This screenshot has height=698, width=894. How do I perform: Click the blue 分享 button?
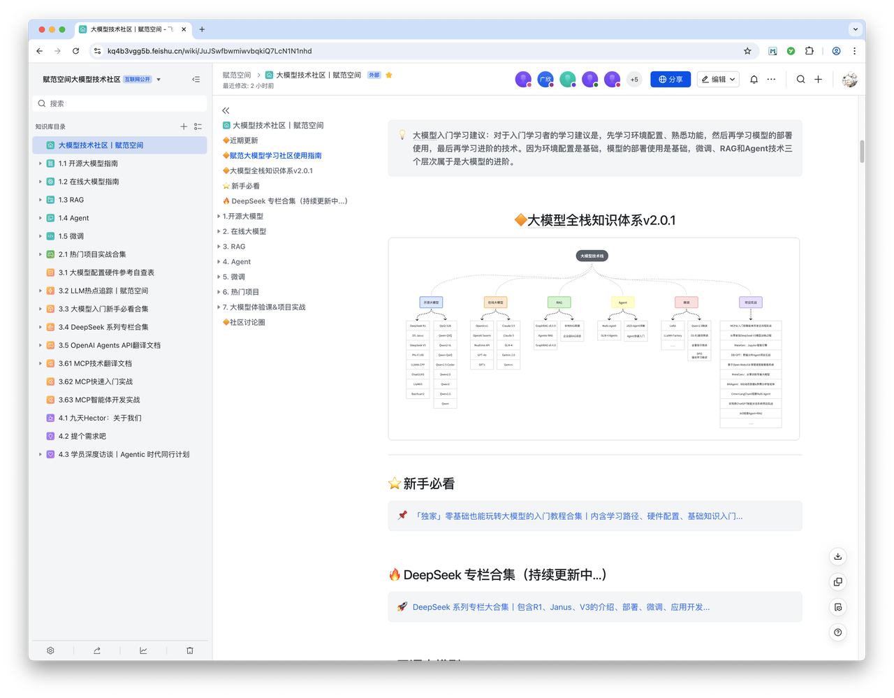(670, 80)
